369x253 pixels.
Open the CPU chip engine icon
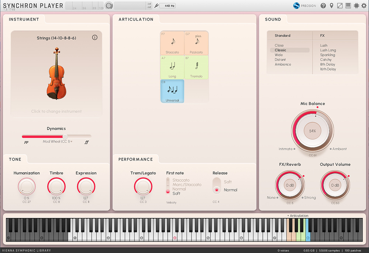356,6
